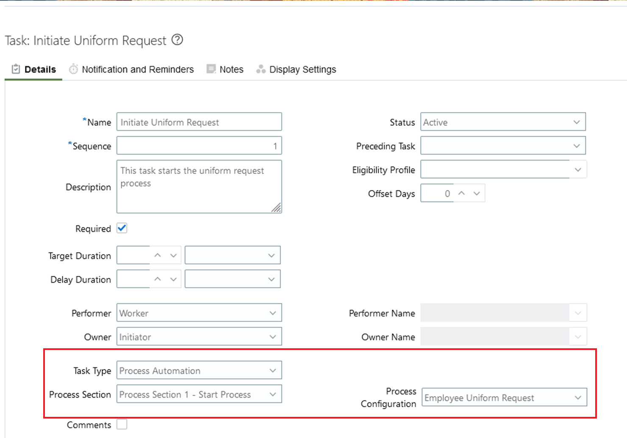Click the Display Settings tab icon
This screenshot has width=627, height=438.
point(261,69)
